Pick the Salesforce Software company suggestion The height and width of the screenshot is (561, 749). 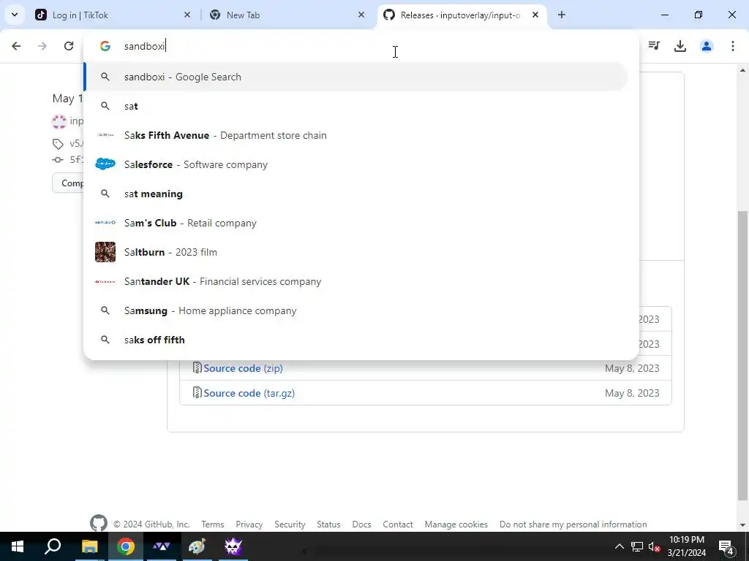click(356, 164)
